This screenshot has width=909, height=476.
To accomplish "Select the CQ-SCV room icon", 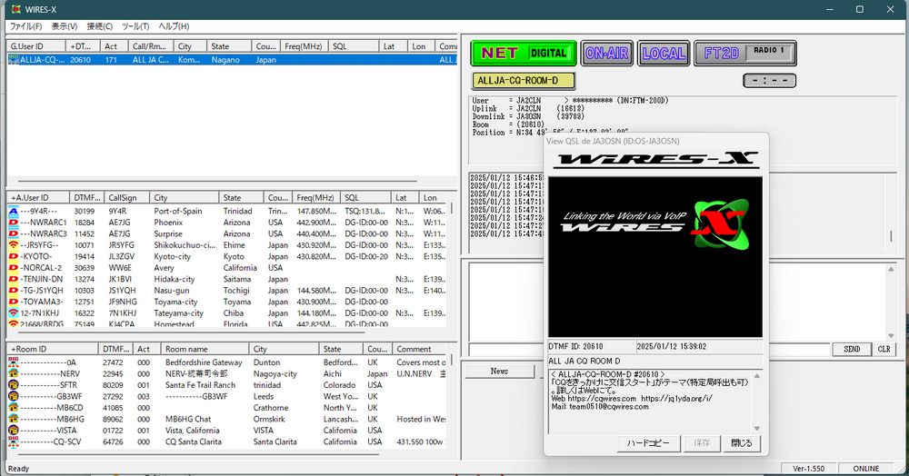I will (x=14, y=442).
